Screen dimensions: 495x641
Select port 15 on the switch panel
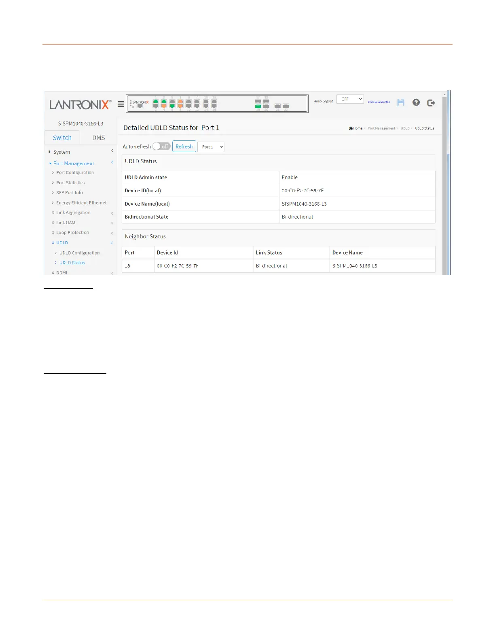(x=214, y=102)
